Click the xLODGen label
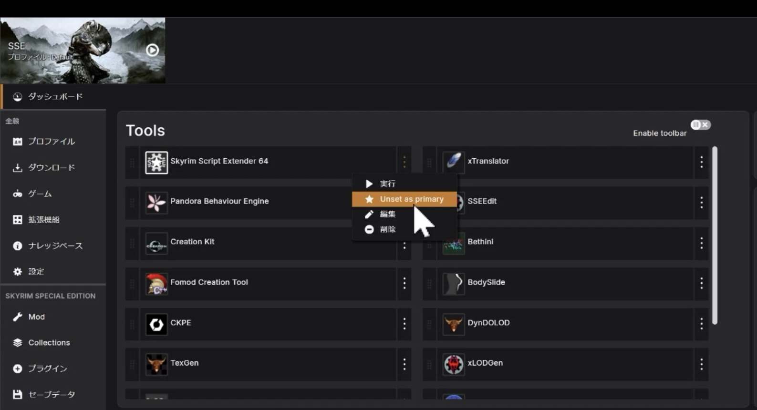This screenshot has height=410, width=757. coord(485,363)
